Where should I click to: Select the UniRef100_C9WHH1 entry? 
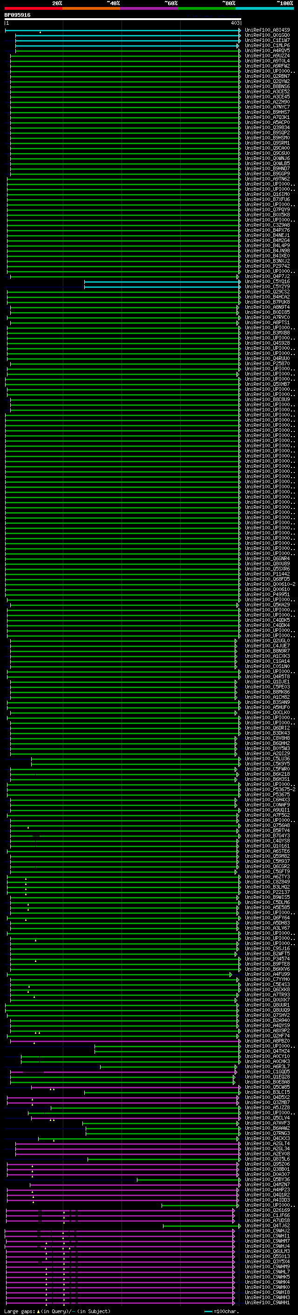[267, 1302]
